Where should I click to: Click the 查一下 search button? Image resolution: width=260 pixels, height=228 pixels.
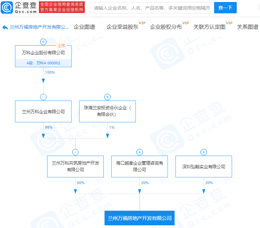click(x=225, y=8)
